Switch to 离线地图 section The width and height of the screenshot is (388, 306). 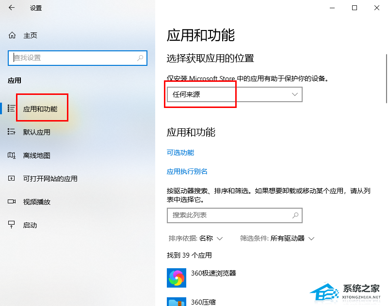(37, 155)
